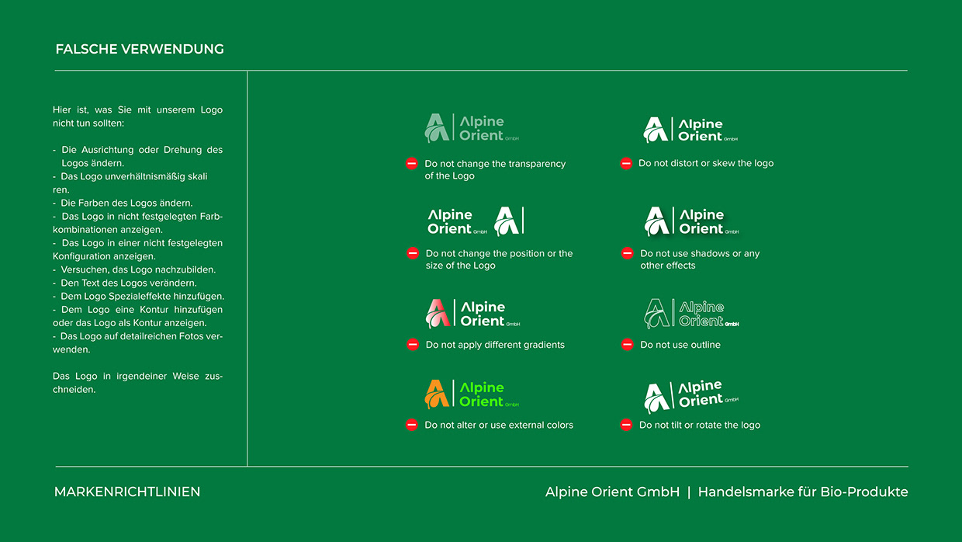The width and height of the screenshot is (962, 542).
Task: Click the line 'Das Logo in irgendeiner Weise zus-'
Action: click(137, 376)
